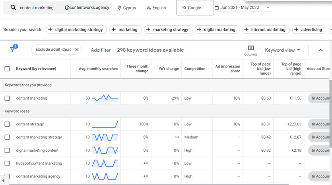Open the Keyword view dropdown
Viewport: 332px width, 185px height.
(283, 50)
